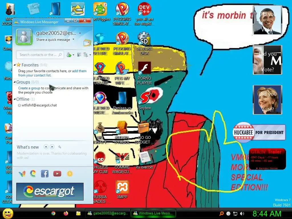Open the DEV C++ you all are too stupid icon
The image size is (292, 219).
coord(145,14)
